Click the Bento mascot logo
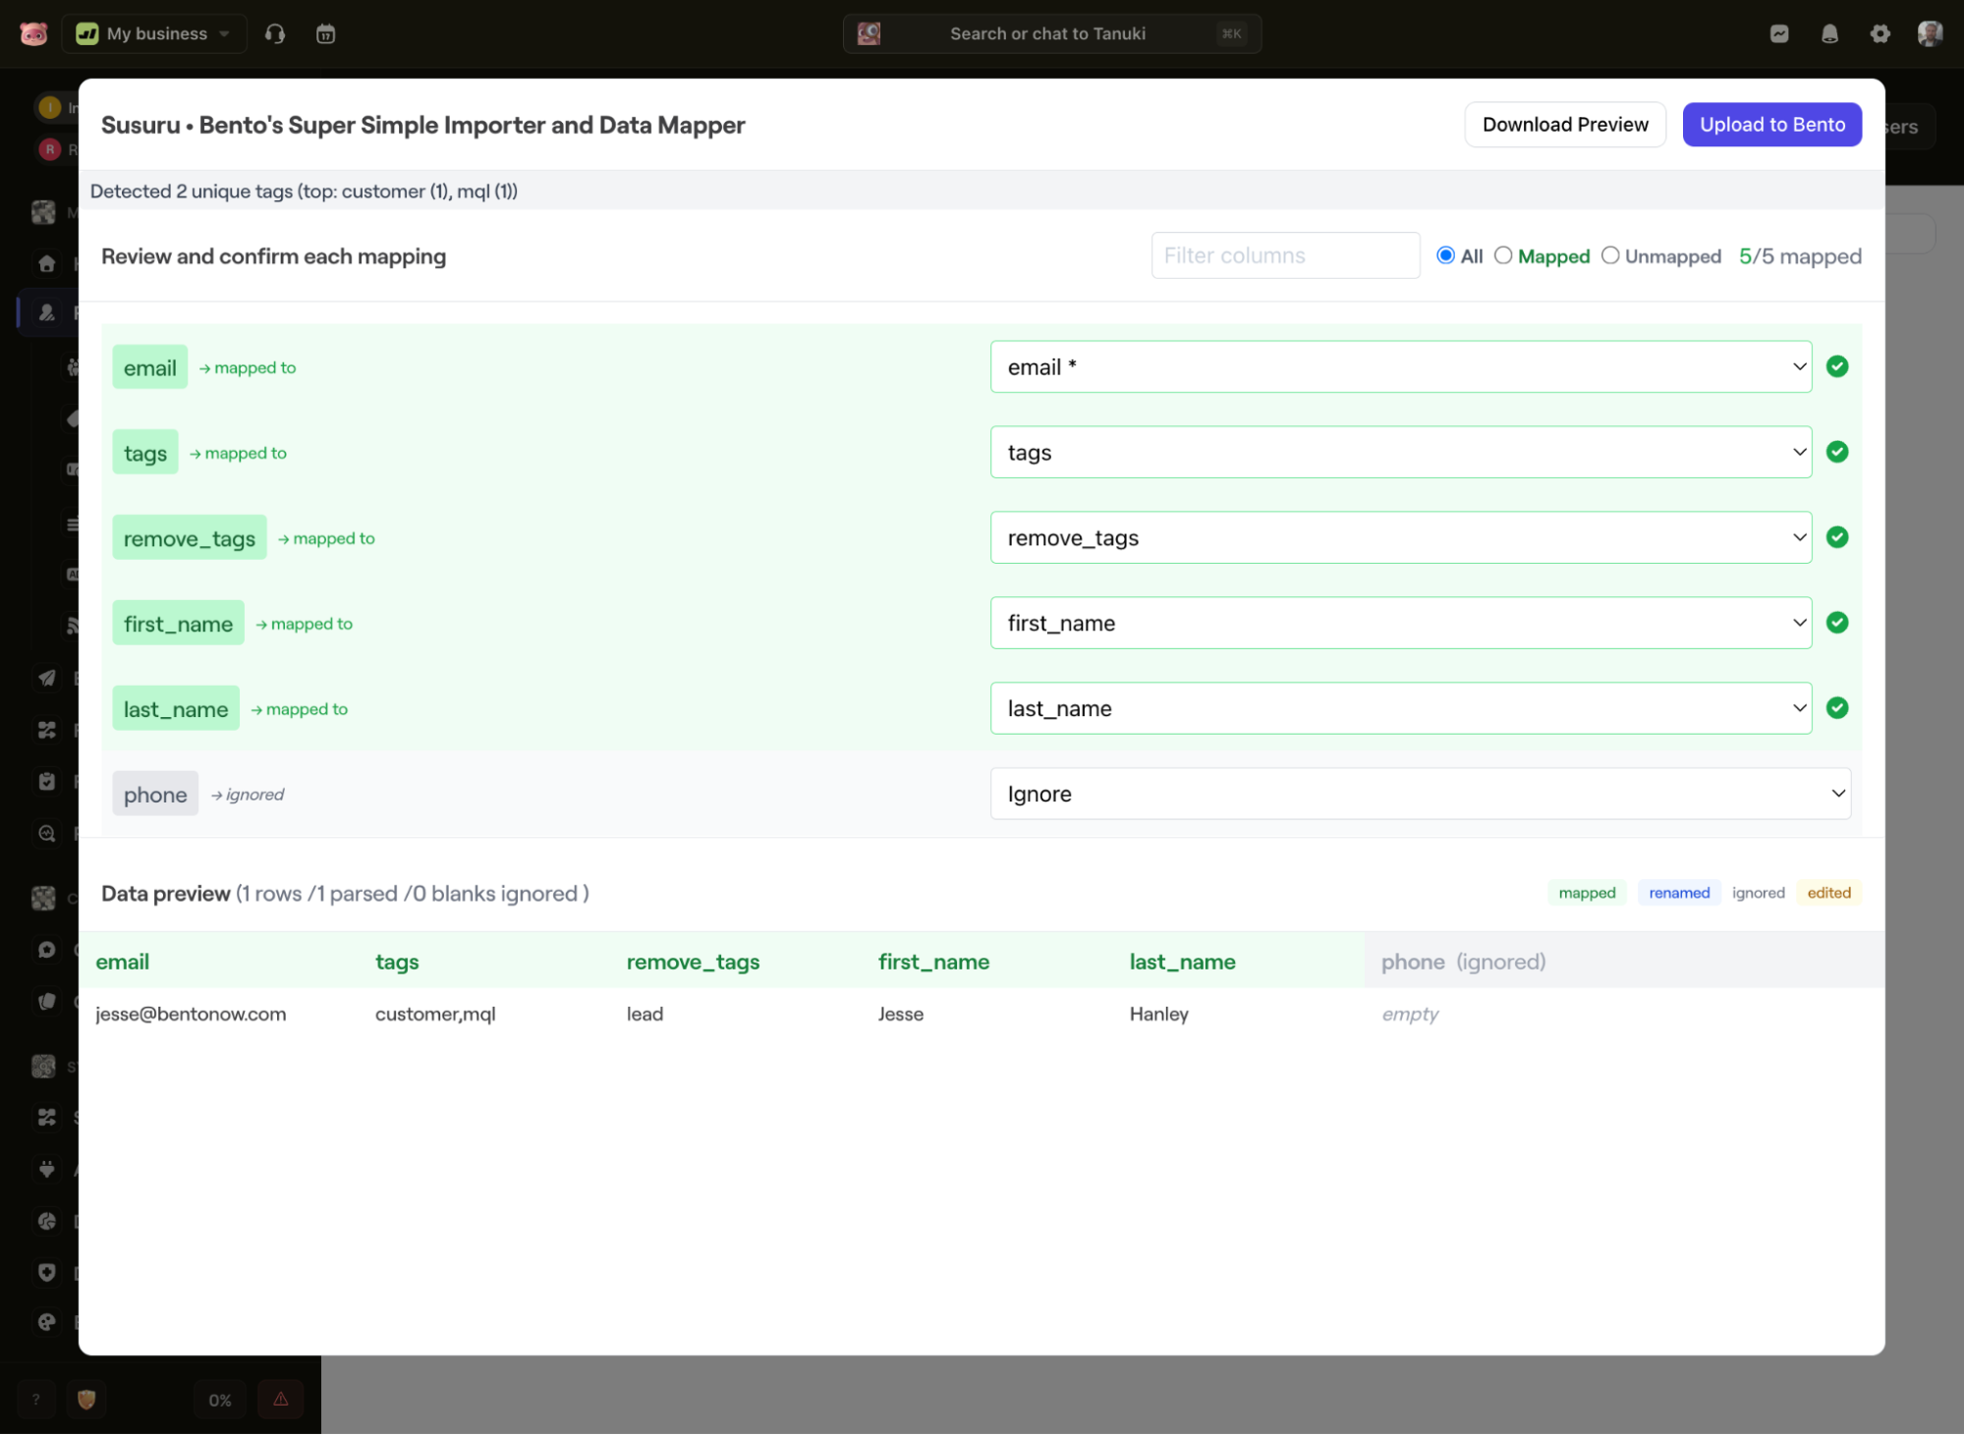 33,34
